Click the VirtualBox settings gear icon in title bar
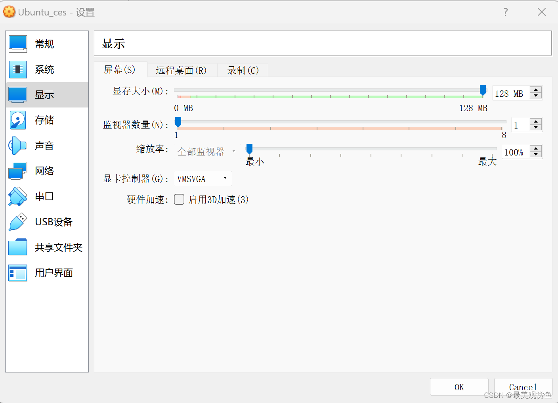Image resolution: width=558 pixels, height=403 pixels. (9, 12)
